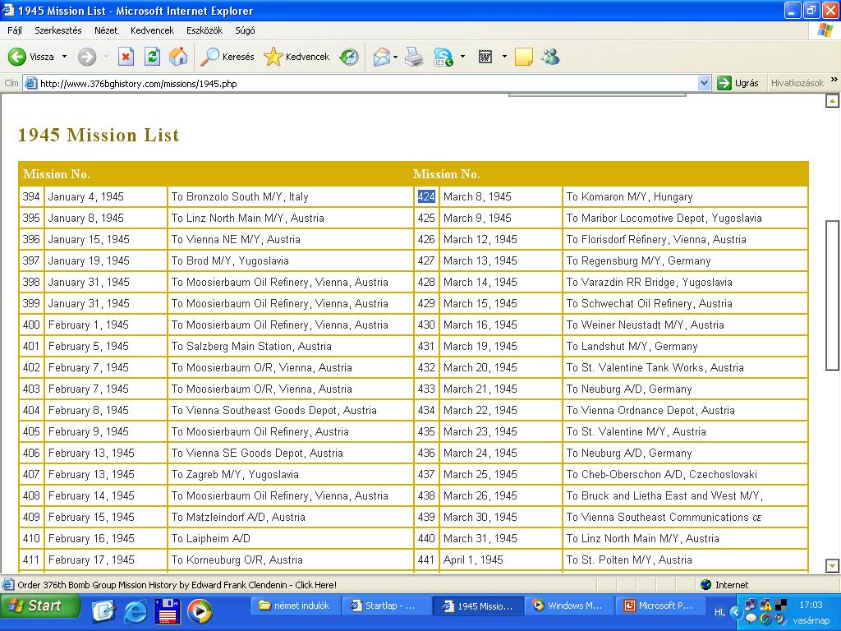Switch to német indulók taskbar folder

pyautogui.click(x=295, y=606)
